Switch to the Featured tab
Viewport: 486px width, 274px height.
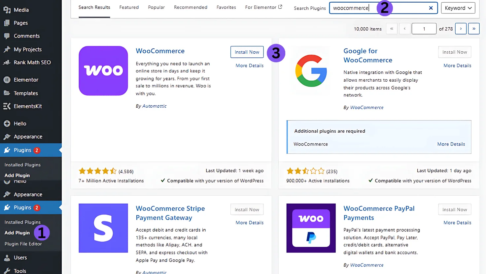[129, 7]
